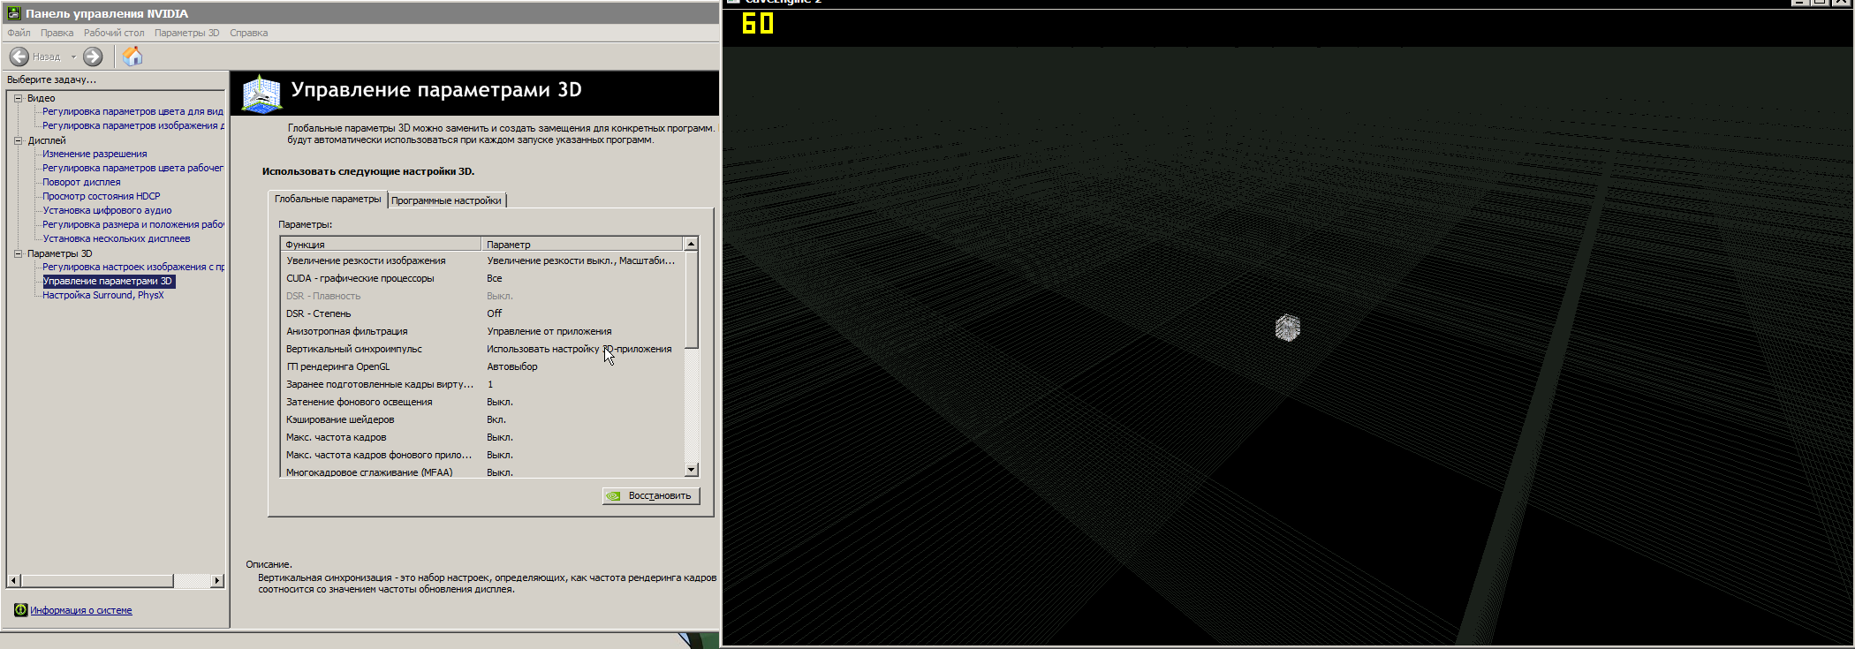
Task: Select 'Поворот дисплея' in the task tree
Action: tap(81, 182)
